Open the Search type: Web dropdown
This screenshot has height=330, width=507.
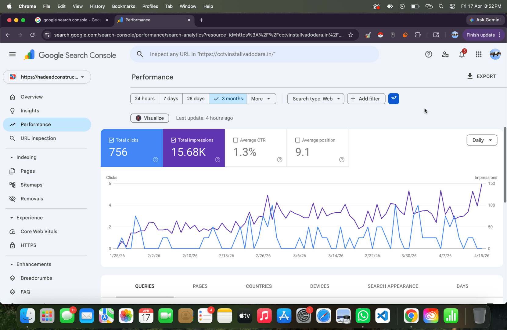click(316, 99)
